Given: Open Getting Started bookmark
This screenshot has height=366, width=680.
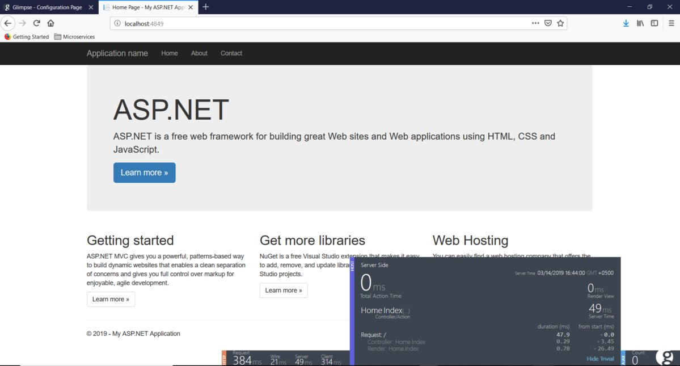Looking at the screenshot, I should pyautogui.click(x=27, y=37).
